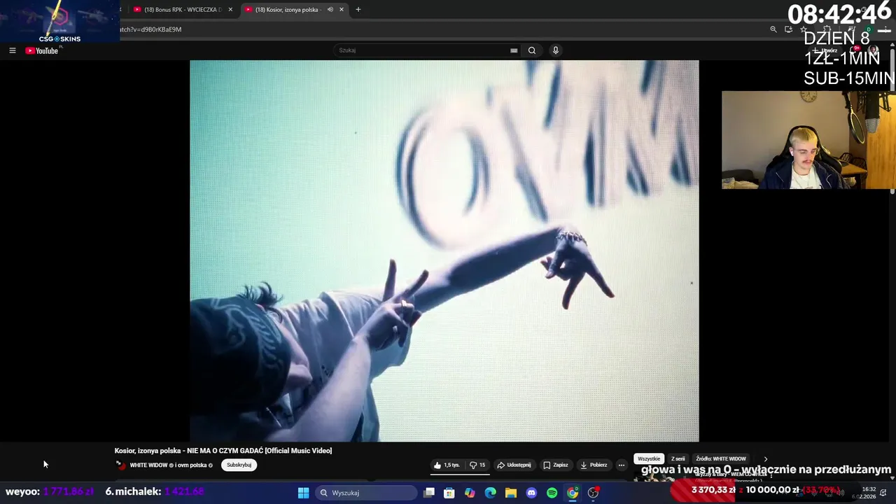Click the video title text
Screen dimensions: 896x504
(223, 451)
